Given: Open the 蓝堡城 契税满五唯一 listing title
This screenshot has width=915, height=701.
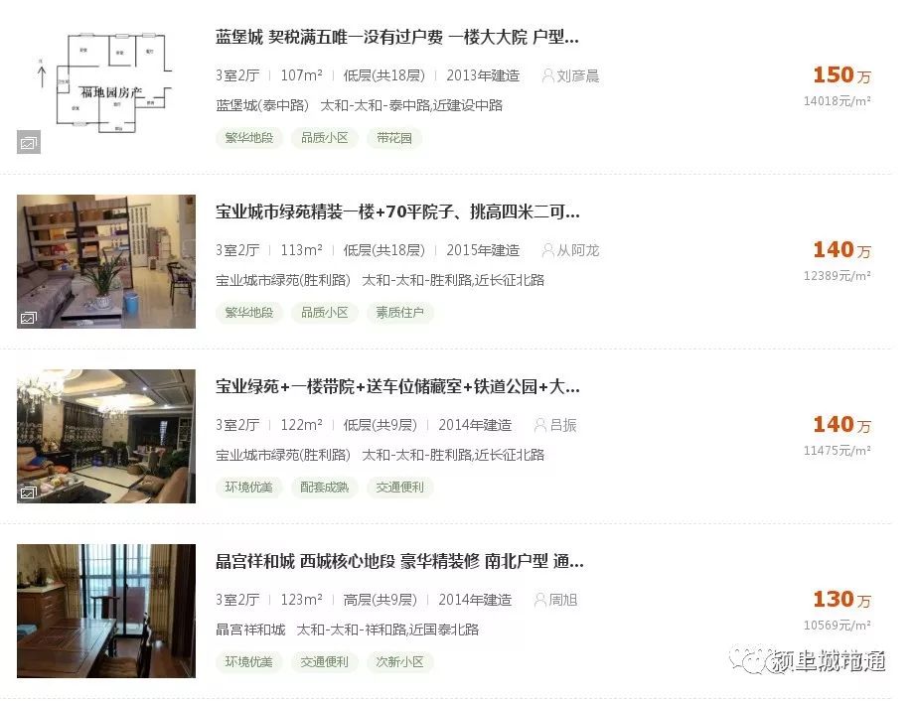Looking at the screenshot, I should click(x=397, y=38).
